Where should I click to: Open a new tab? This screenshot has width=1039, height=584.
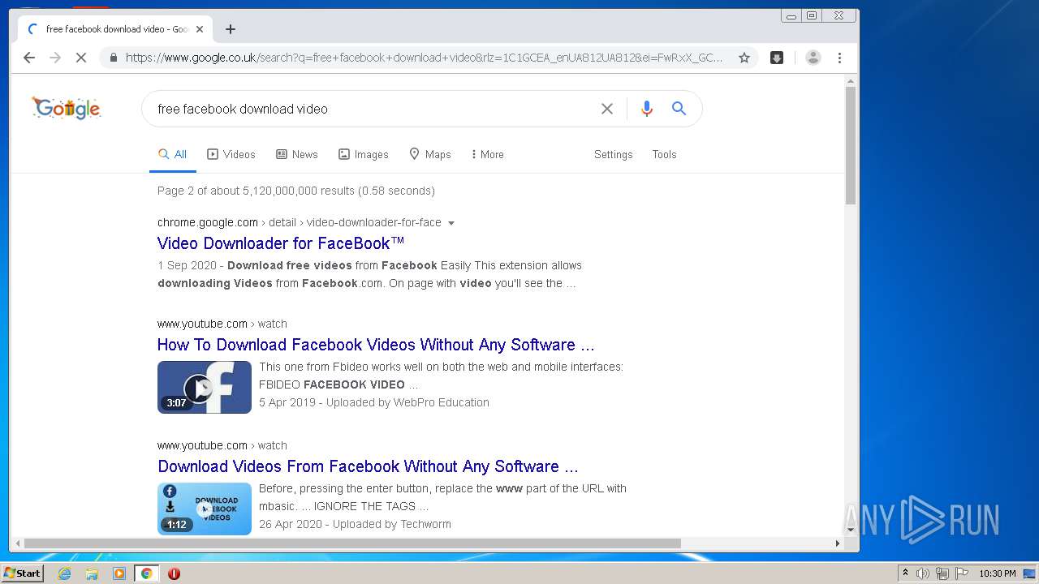coord(231,29)
